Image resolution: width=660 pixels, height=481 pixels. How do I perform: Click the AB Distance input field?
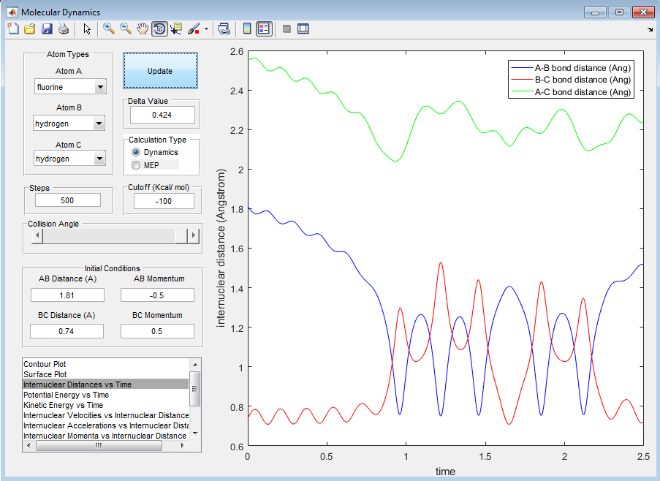[67, 295]
